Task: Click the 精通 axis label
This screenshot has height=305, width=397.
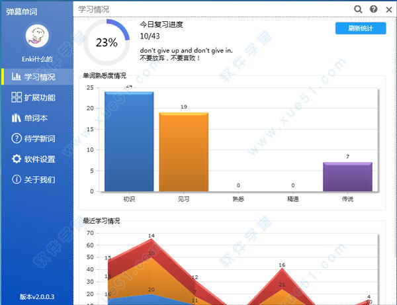Action: pos(293,199)
